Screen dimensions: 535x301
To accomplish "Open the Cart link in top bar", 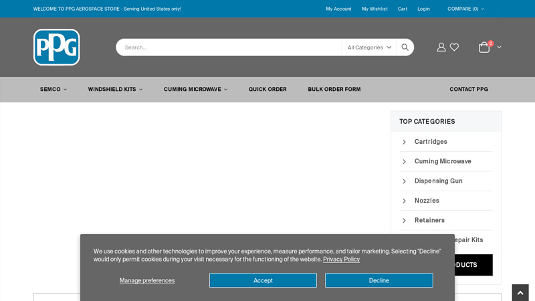I will point(403,9).
